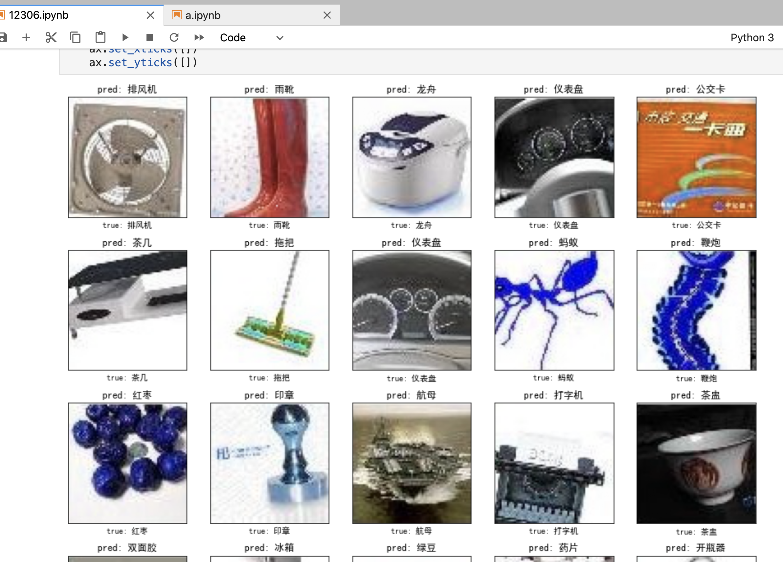Run the selected cell
Image resolution: width=783 pixels, height=562 pixels.
(x=125, y=37)
